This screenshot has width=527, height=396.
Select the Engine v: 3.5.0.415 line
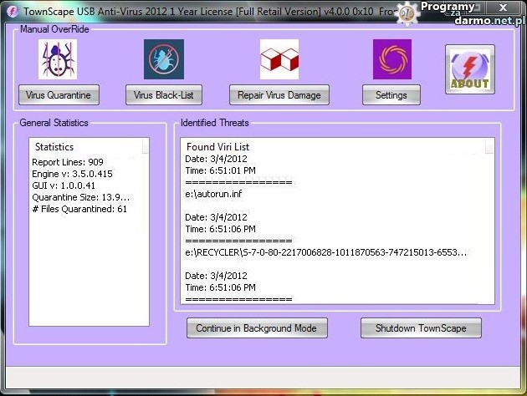(x=71, y=174)
